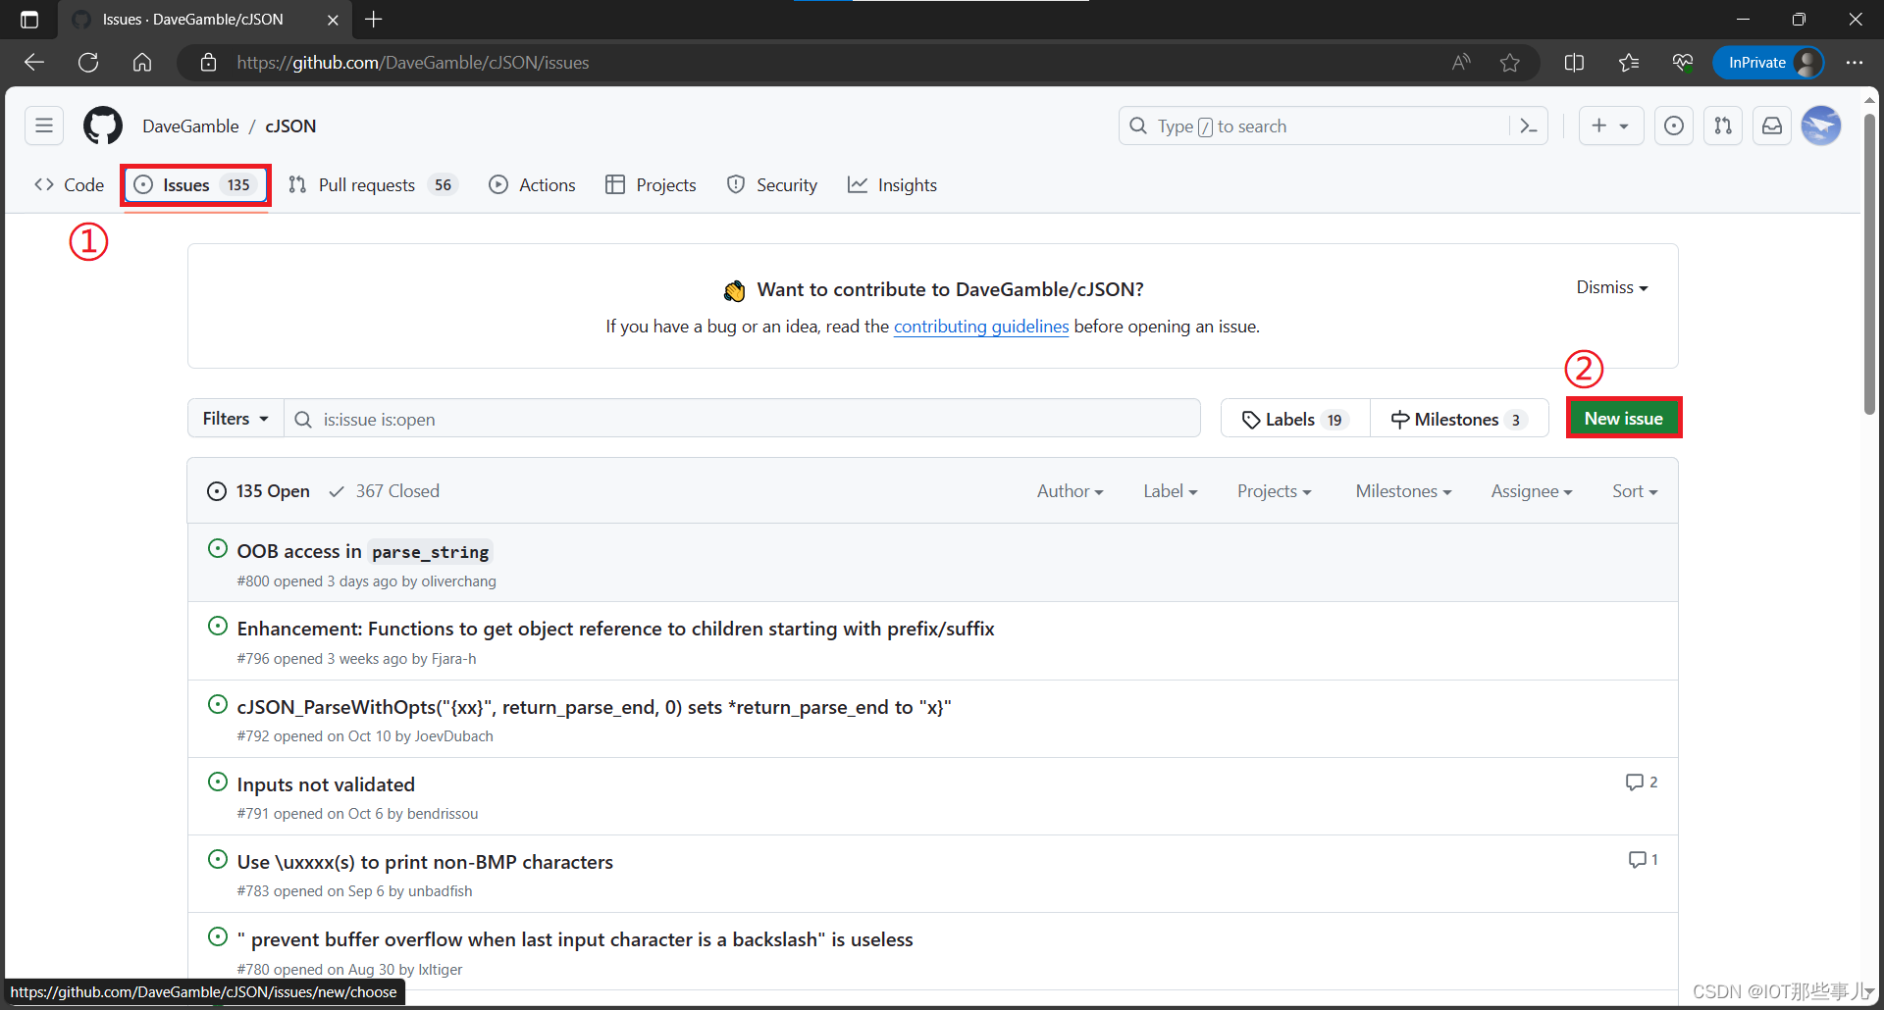Switch to the Pull requests tab
The height and width of the screenshot is (1010, 1884).
pos(373,185)
